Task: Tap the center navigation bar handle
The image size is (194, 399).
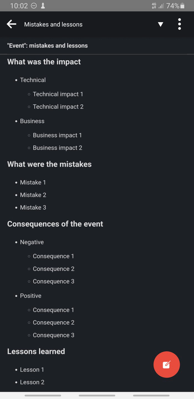Action: 97,395
